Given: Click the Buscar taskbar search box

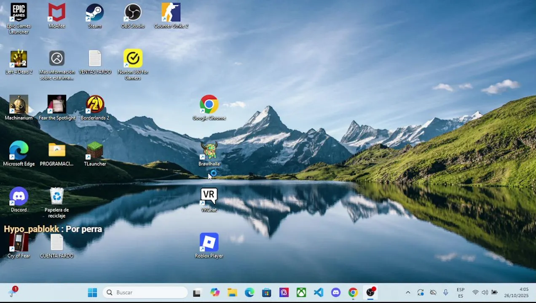Looking at the screenshot, I should click(x=145, y=292).
